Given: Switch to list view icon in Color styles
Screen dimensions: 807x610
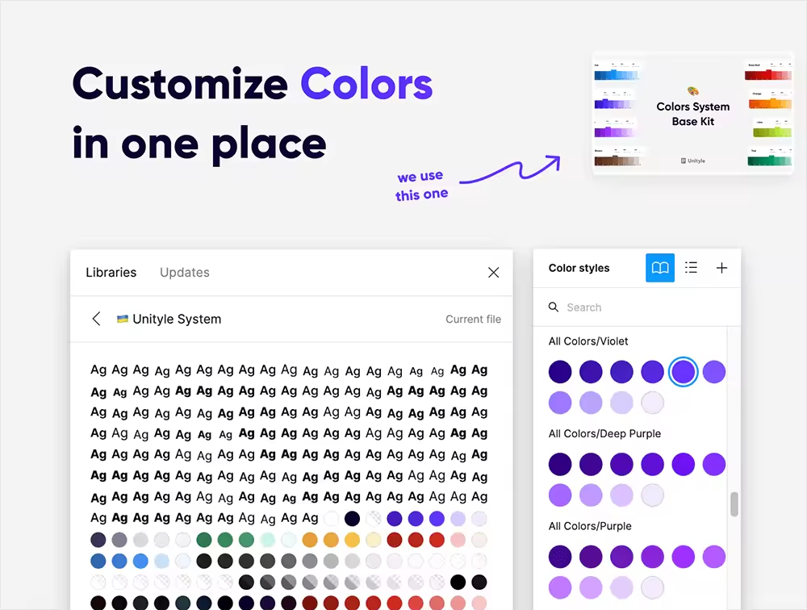Looking at the screenshot, I should [x=691, y=268].
